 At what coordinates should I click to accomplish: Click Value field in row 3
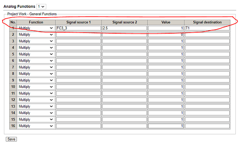(166, 41)
